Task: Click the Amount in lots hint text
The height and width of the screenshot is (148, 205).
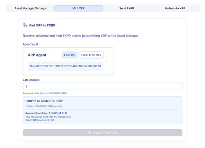Action: 45,93
